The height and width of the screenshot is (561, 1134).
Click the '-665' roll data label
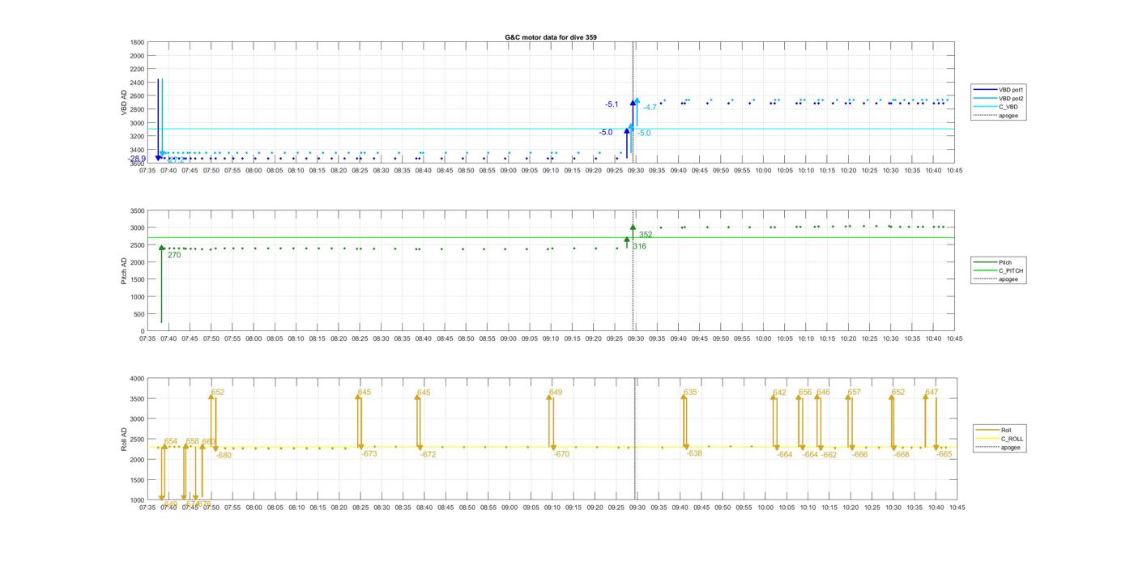[944, 455]
